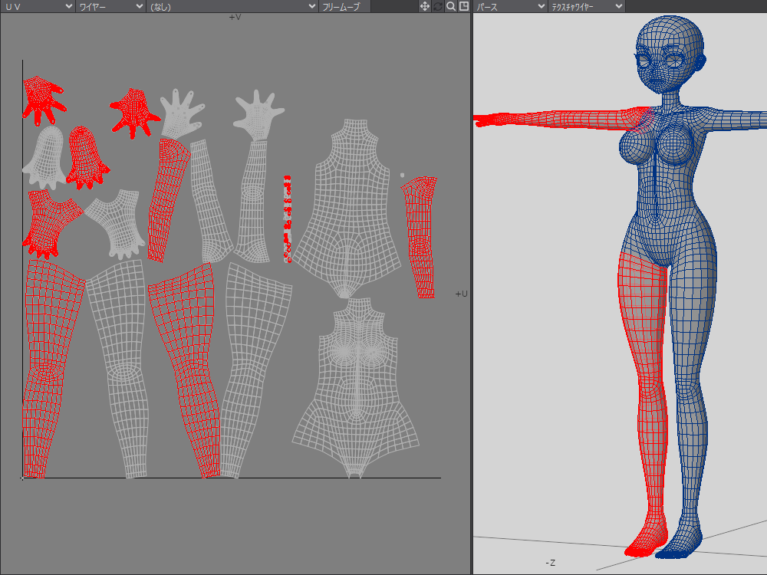
Task: Click the small isolated gray UV point
Action: [402, 176]
